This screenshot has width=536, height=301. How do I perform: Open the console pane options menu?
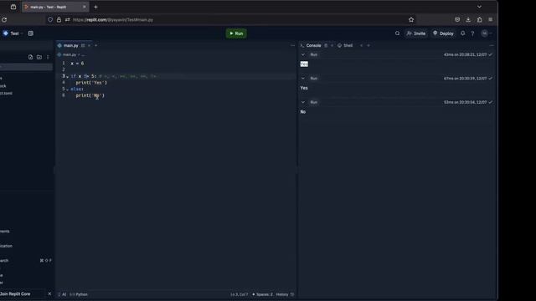click(492, 45)
